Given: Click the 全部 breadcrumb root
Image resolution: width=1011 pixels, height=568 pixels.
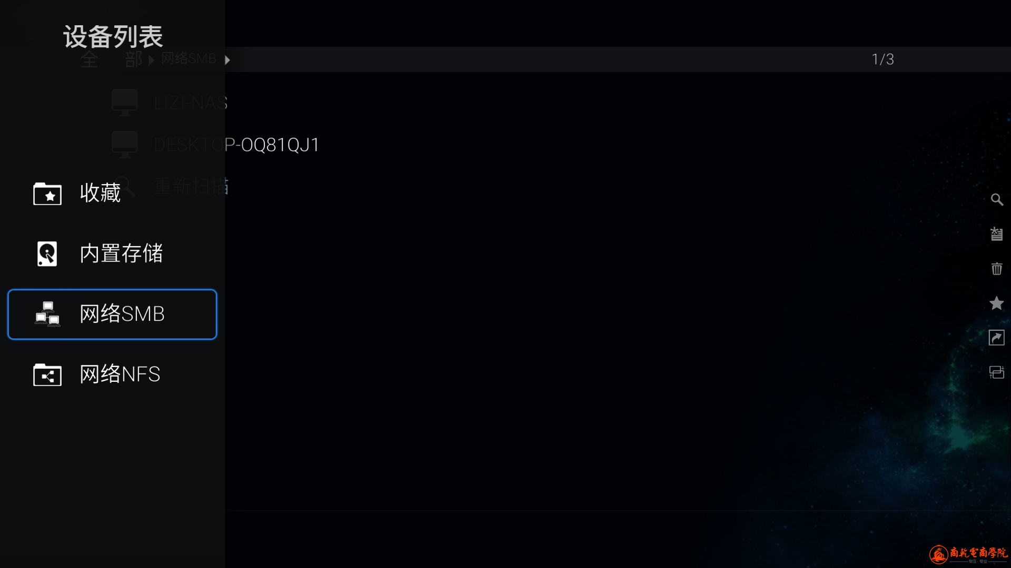Looking at the screenshot, I should pyautogui.click(x=112, y=59).
